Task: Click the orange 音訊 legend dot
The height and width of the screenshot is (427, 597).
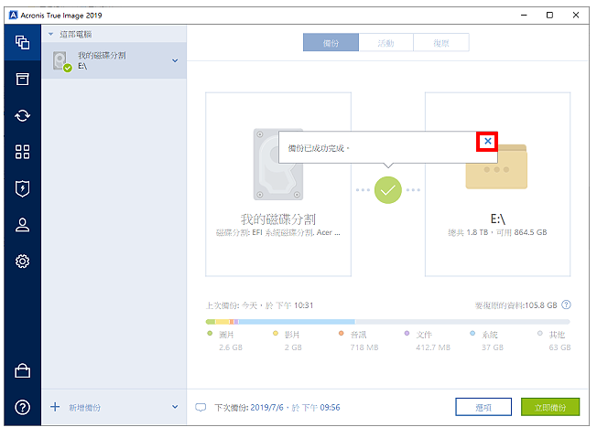Action: tap(342, 334)
